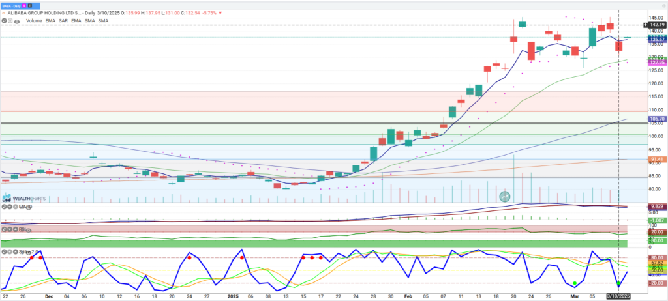Screen dimensions: 668x301
Task: Collapse the main pane using the minus box
Action: [x=10, y=20]
